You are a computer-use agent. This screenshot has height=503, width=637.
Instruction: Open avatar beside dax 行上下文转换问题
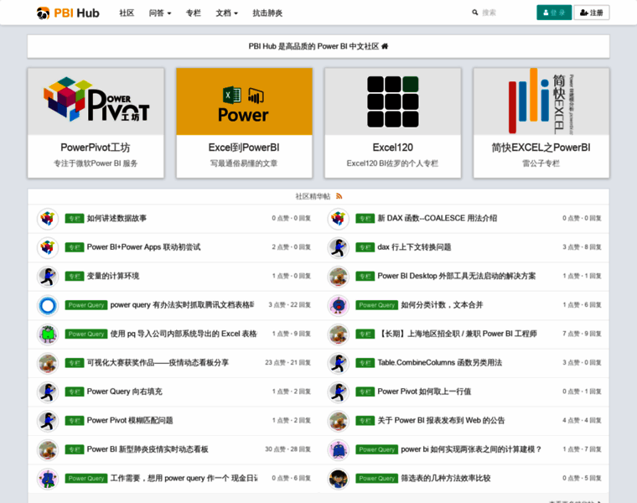(x=339, y=247)
